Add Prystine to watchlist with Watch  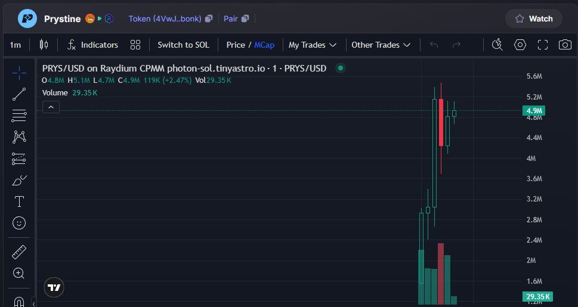534,19
